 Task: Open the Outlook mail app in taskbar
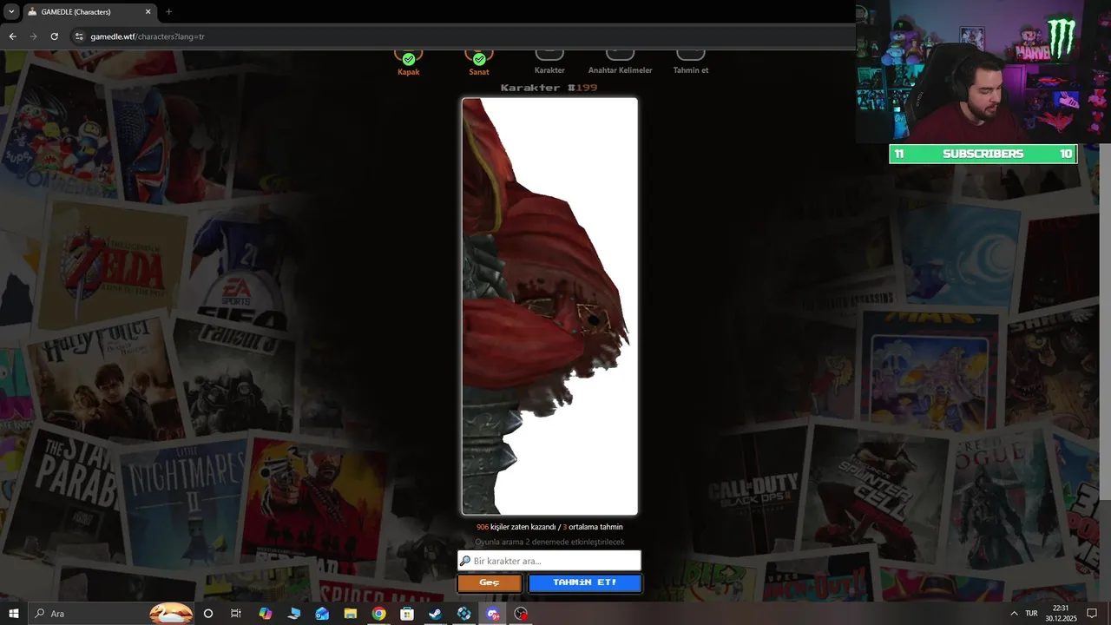click(x=322, y=614)
